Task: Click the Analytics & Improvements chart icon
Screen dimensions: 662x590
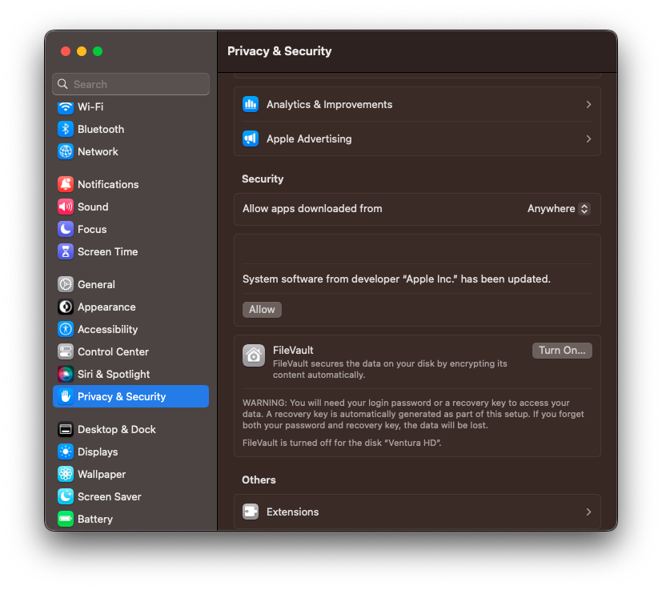Action: coord(251,104)
